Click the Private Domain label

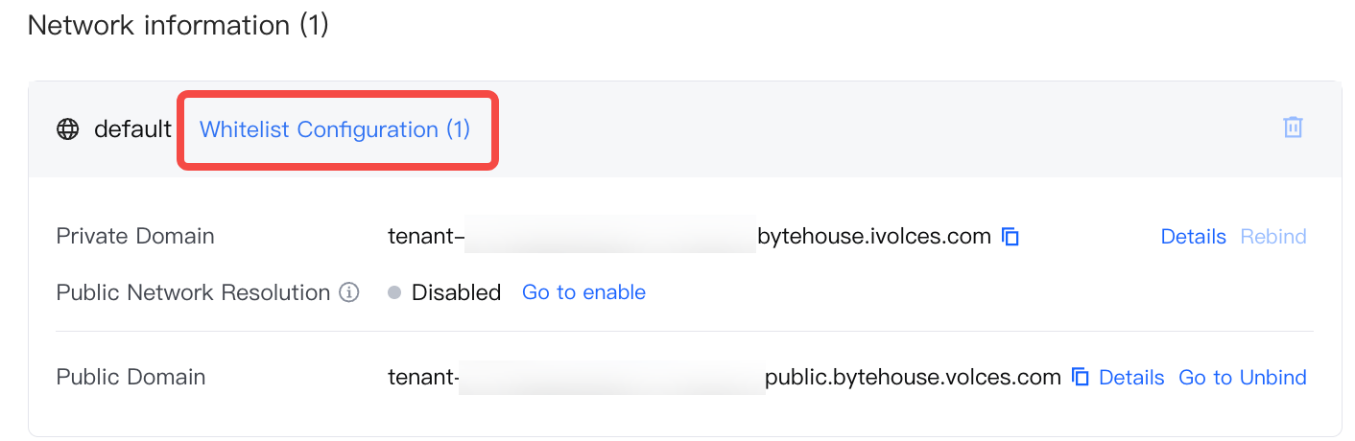(x=135, y=237)
